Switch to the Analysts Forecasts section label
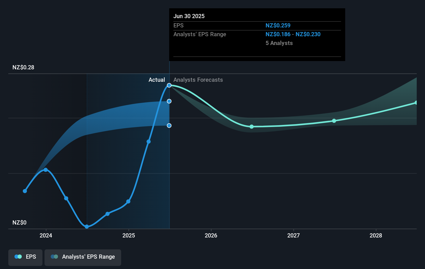The height and width of the screenshot is (269, 425). tap(198, 80)
